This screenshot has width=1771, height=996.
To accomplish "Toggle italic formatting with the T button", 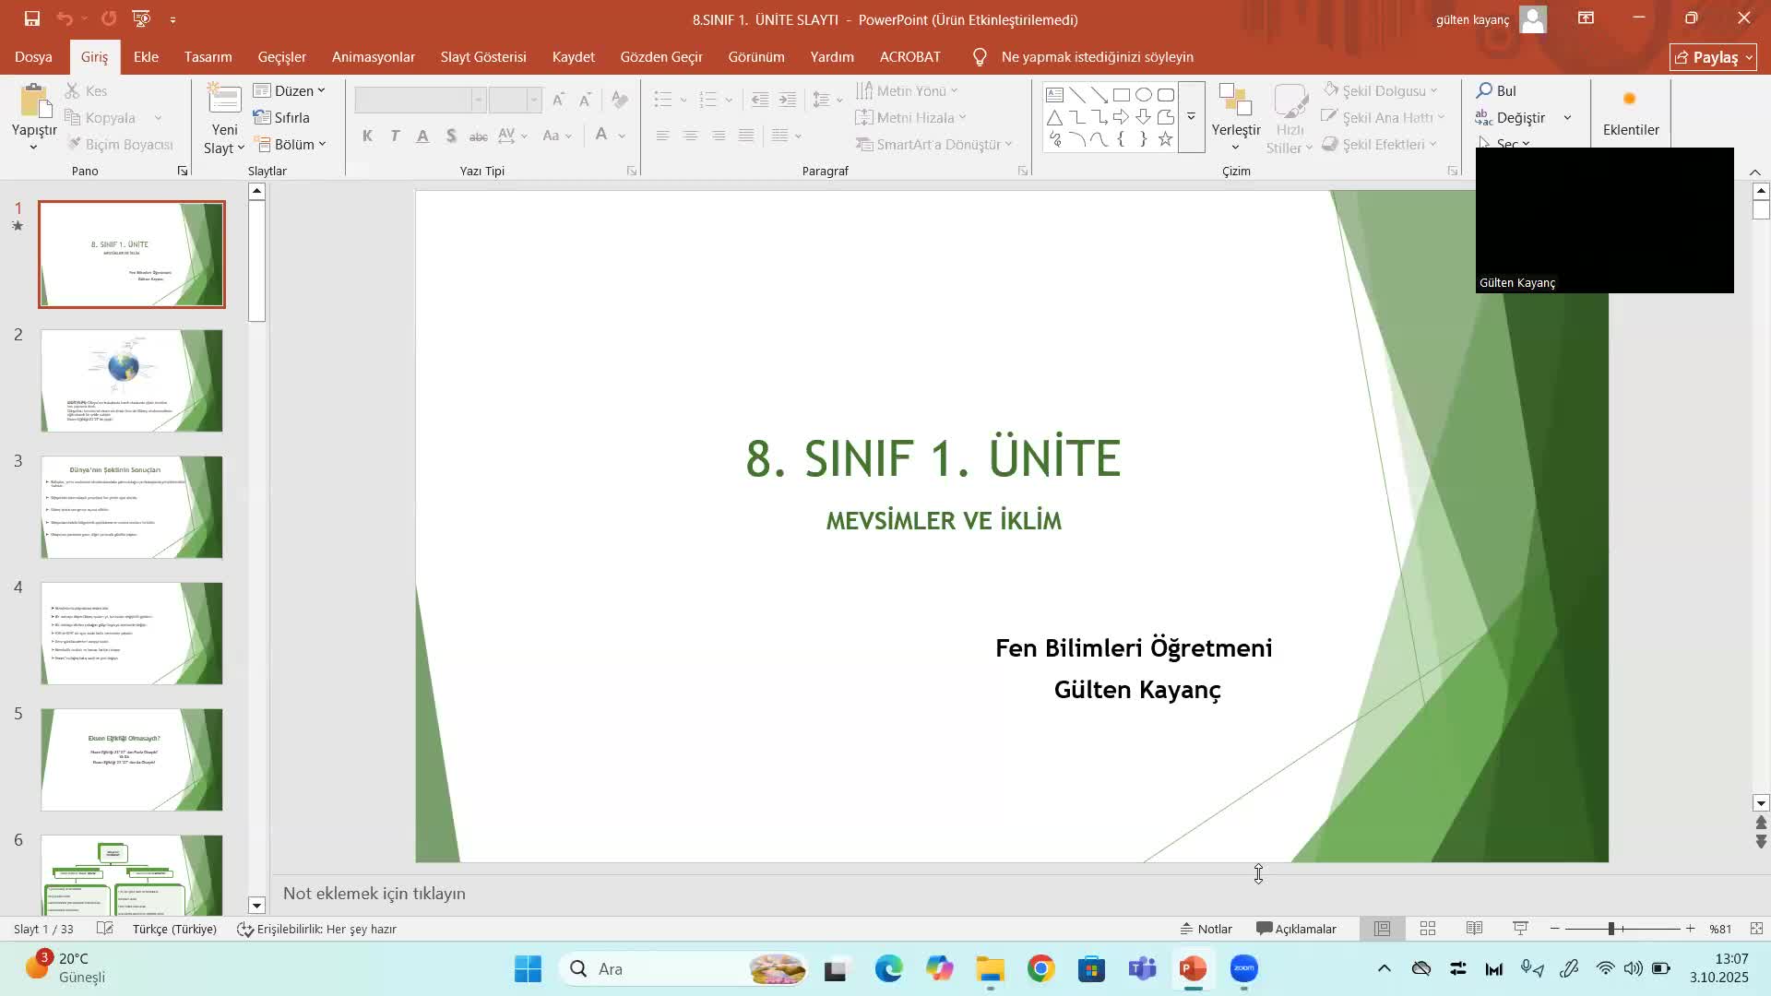I will (395, 136).
